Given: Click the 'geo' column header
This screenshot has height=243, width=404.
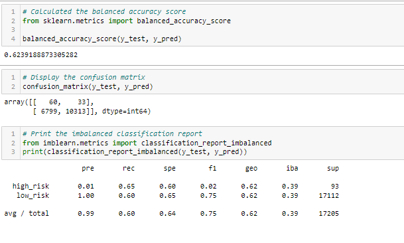Looking at the screenshot, I should point(251,169).
